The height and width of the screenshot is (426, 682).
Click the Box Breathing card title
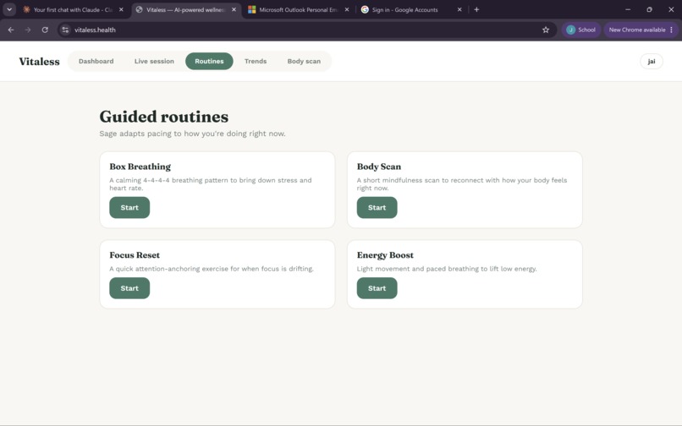click(x=140, y=167)
